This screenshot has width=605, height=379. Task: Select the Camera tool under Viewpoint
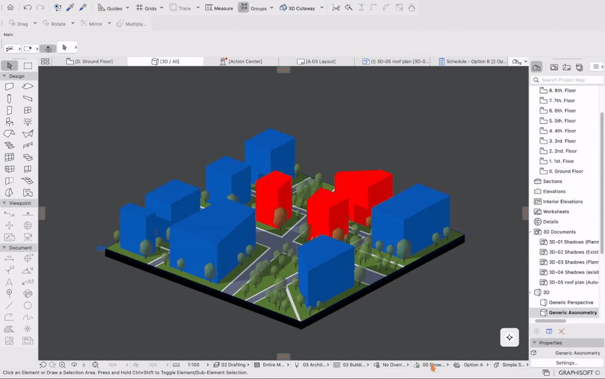pos(27,237)
